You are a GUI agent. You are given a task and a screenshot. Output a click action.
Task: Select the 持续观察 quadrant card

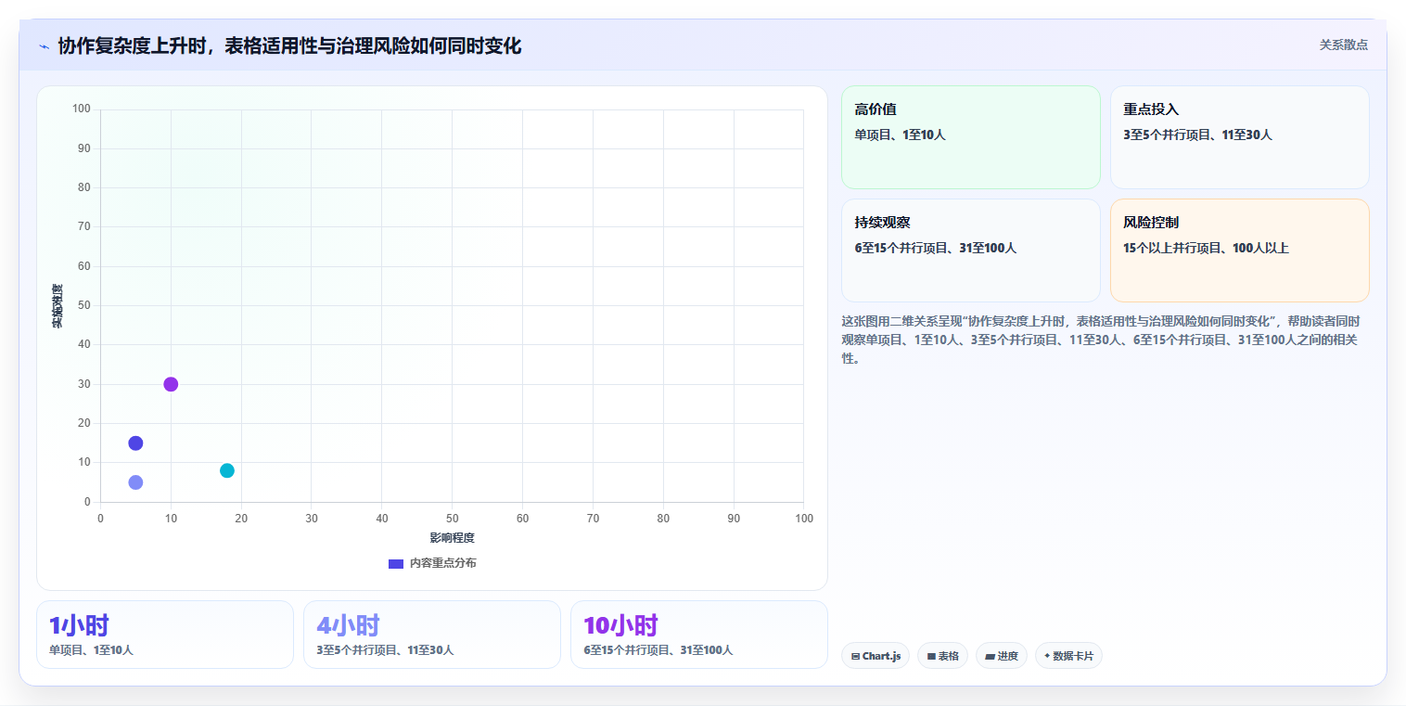[970, 250]
